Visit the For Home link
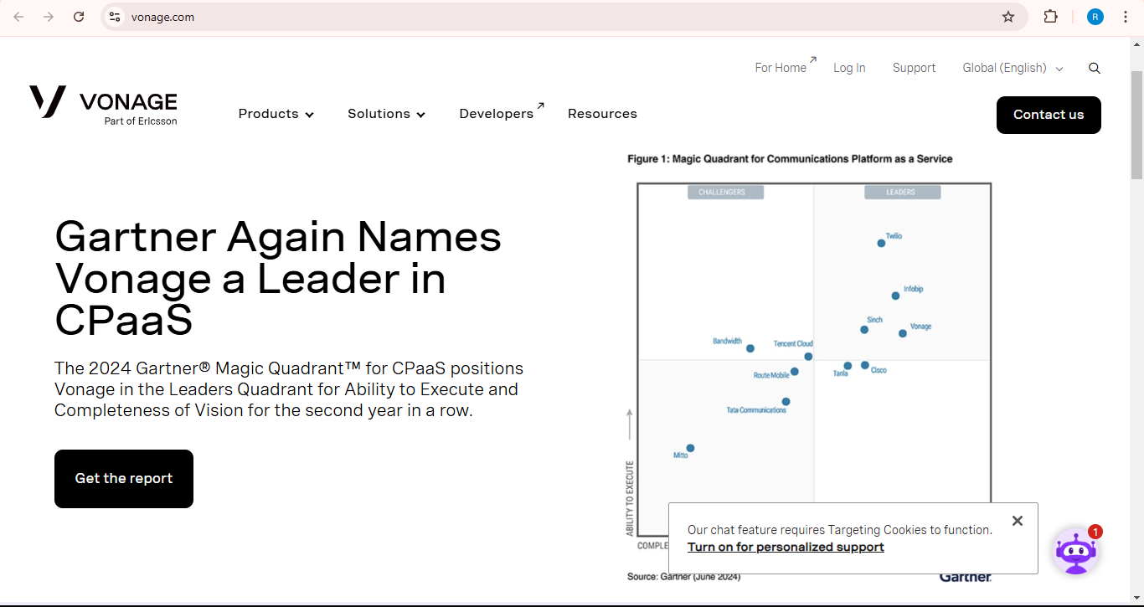Viewport: 1144px width, 607px height. 785,67
